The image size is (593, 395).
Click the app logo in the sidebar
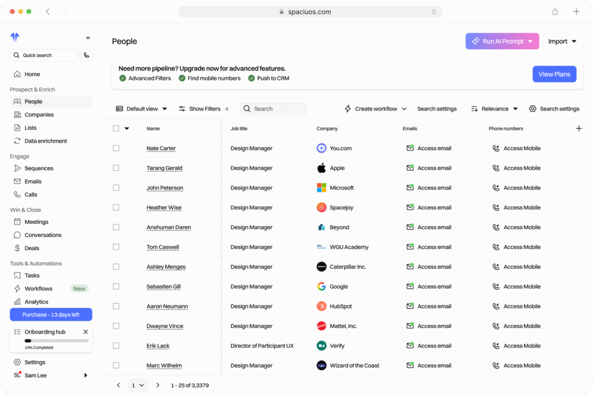15,37
